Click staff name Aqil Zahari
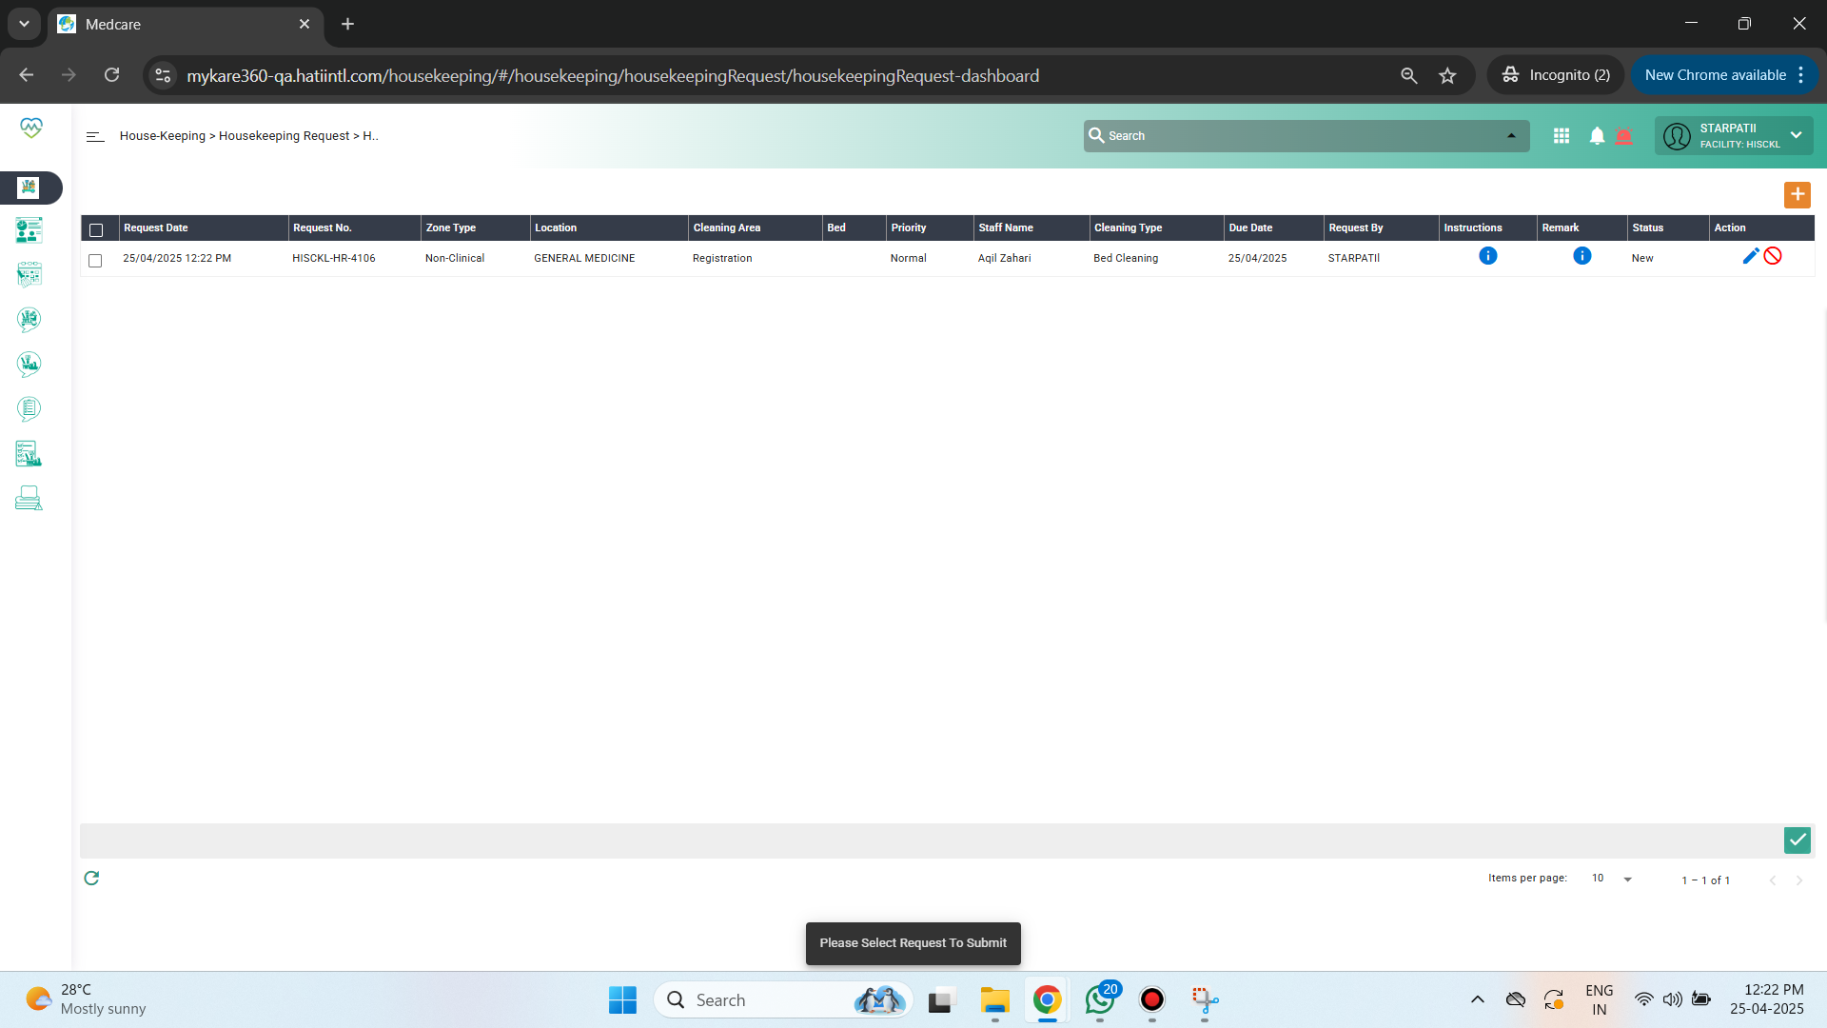 coord(1004,259)
